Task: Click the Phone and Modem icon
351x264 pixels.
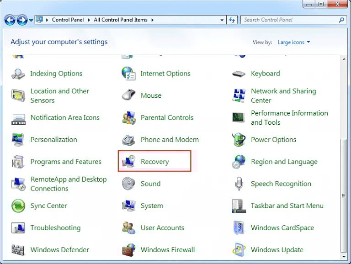Action: [x=128, y=140]
